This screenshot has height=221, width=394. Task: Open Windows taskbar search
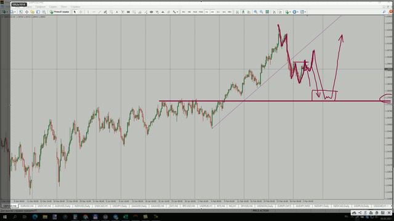[15, 217]
